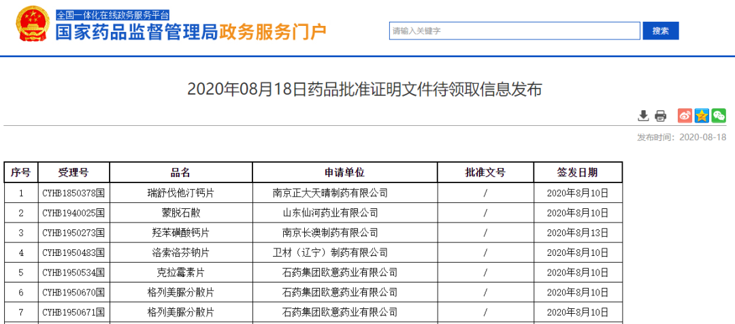This screenshot has height=324, width=735.
Task: Select 石药集团欧意药业有限公司 in row 7
Action: 345,312
